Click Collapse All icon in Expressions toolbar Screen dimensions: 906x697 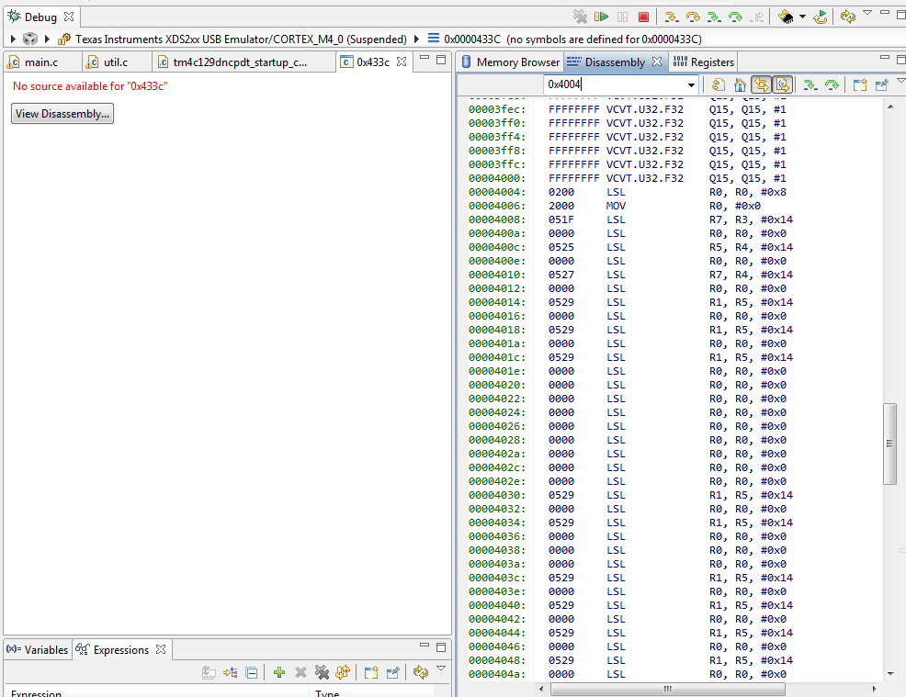point(252,672)
